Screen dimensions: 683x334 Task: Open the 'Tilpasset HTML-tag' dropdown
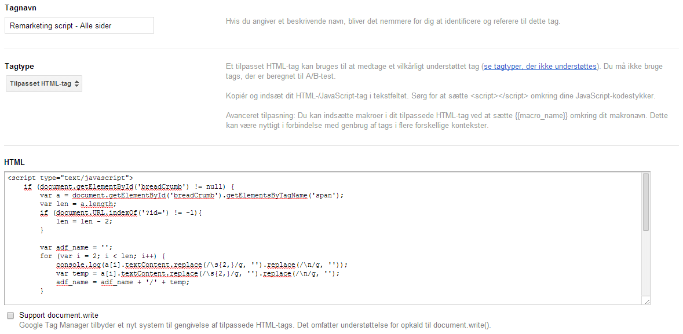(x=44, y=84)
